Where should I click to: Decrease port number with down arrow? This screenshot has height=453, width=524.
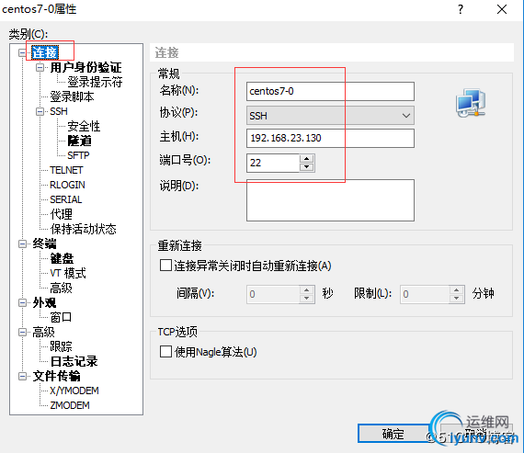point(307,167)
